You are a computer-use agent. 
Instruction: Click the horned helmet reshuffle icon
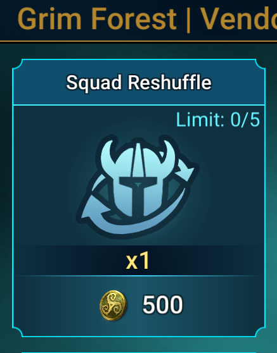coord(138,187)
